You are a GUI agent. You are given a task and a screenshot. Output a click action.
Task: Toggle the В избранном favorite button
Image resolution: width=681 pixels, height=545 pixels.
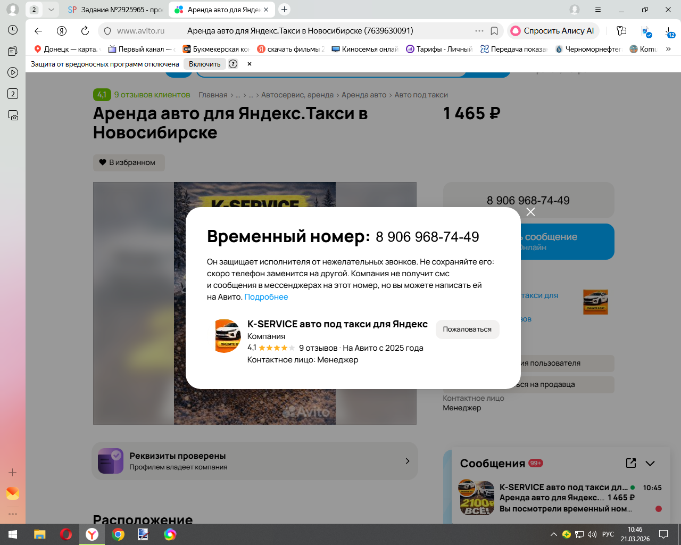(129, 162)
